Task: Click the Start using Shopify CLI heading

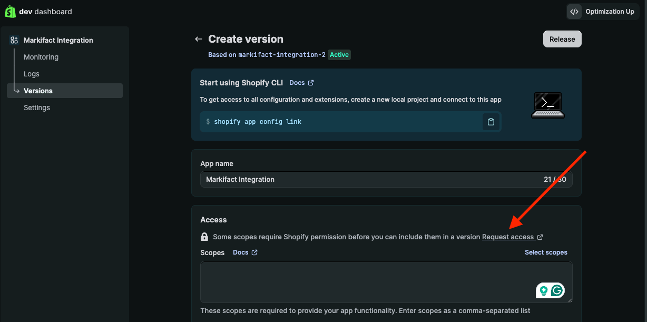Action: [241, 83]
